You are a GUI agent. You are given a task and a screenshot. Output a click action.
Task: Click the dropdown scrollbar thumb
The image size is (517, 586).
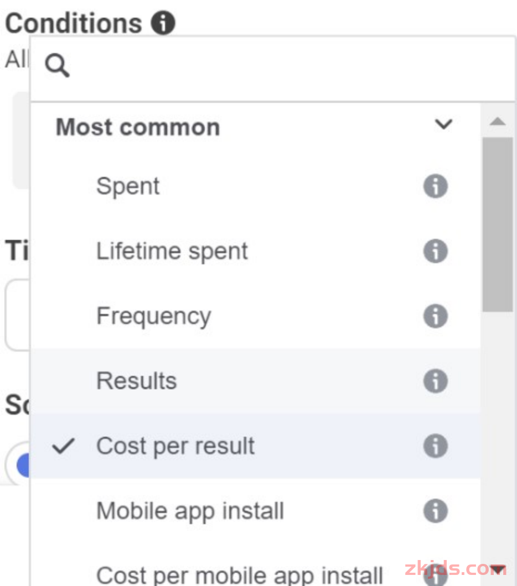pyautogui.click(x=498, y=224)
